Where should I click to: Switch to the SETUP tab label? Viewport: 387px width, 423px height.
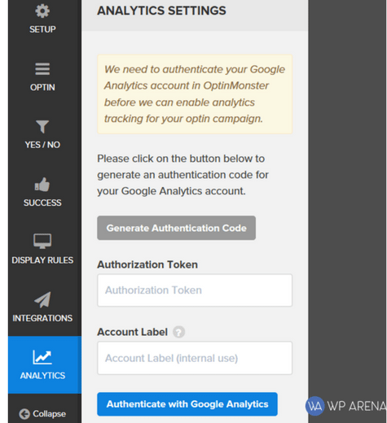pyautogui.click(x=42, y=29)
